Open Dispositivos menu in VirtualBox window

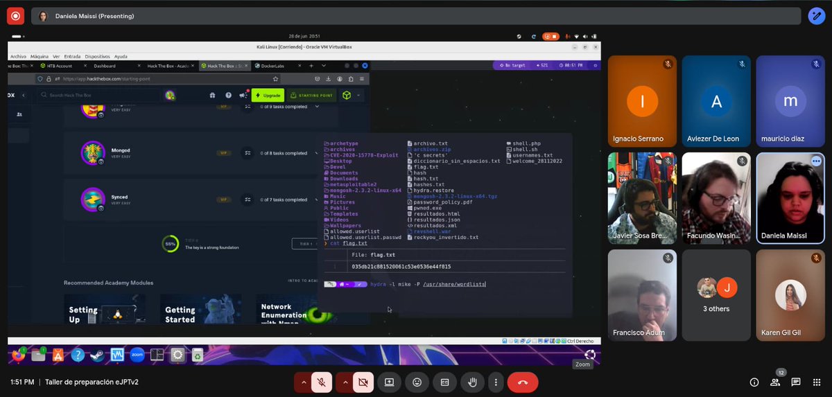pos(97,57)
